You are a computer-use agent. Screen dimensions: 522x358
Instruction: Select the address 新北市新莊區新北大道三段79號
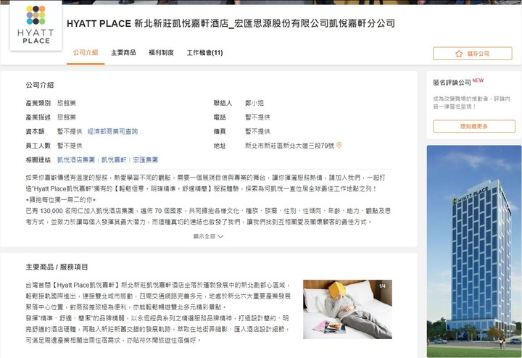[289, 146]
